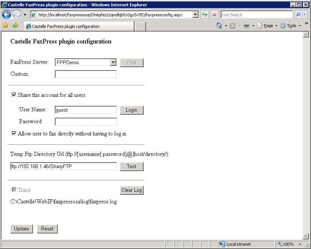The height and width of the screenshot is (249, 311).
Task: Open the search provider dropdown arrow
Action: point(305,14)
